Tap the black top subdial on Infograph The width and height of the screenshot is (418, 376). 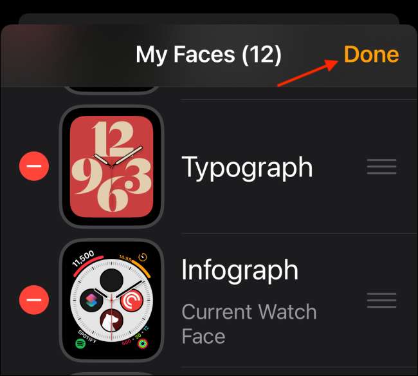(111, 279)
